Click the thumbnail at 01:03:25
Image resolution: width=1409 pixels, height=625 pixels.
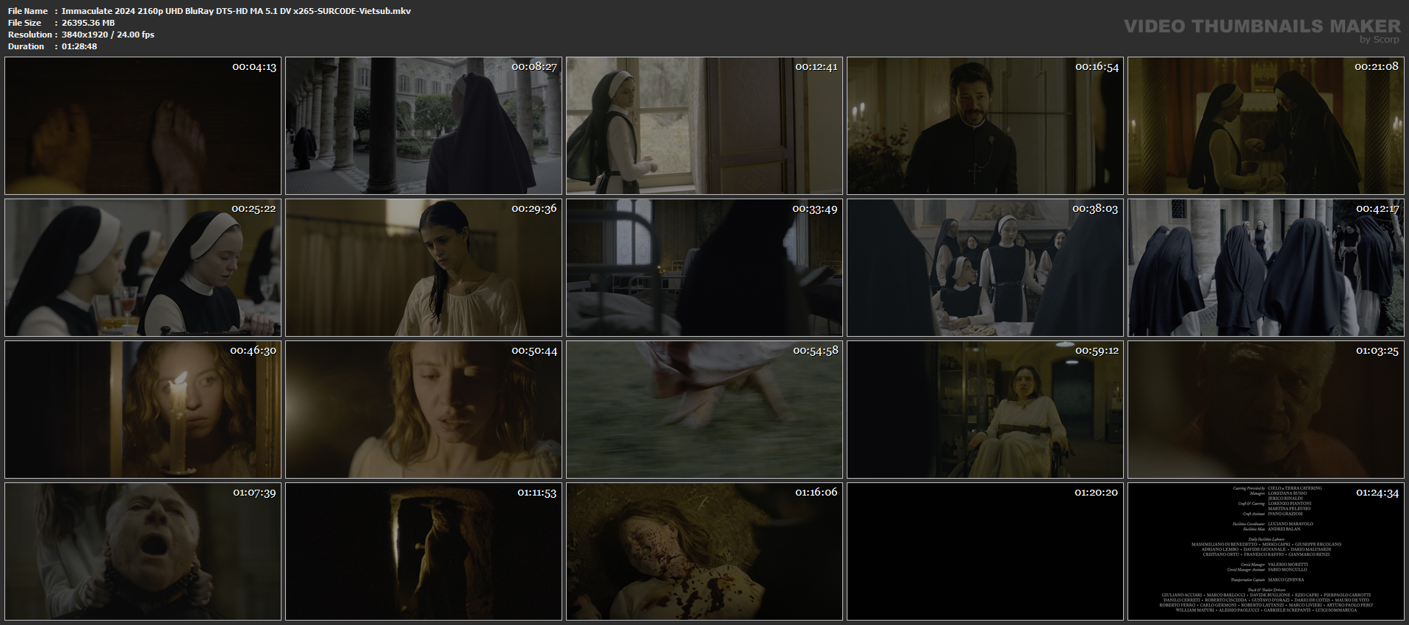(1266, 410)
